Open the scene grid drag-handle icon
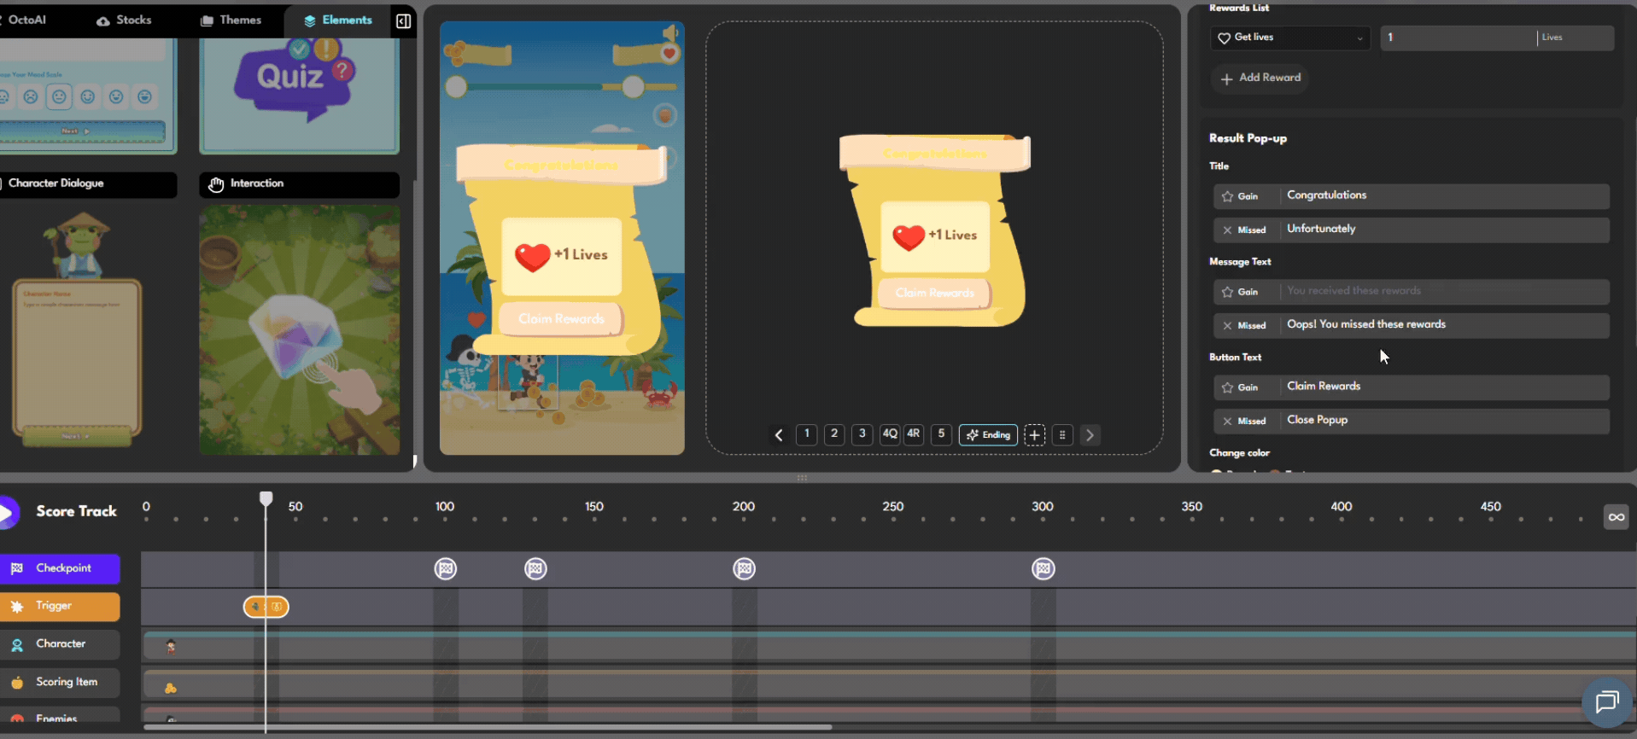The height and width of the screenshot is (739, 1637). [1062, 435]
